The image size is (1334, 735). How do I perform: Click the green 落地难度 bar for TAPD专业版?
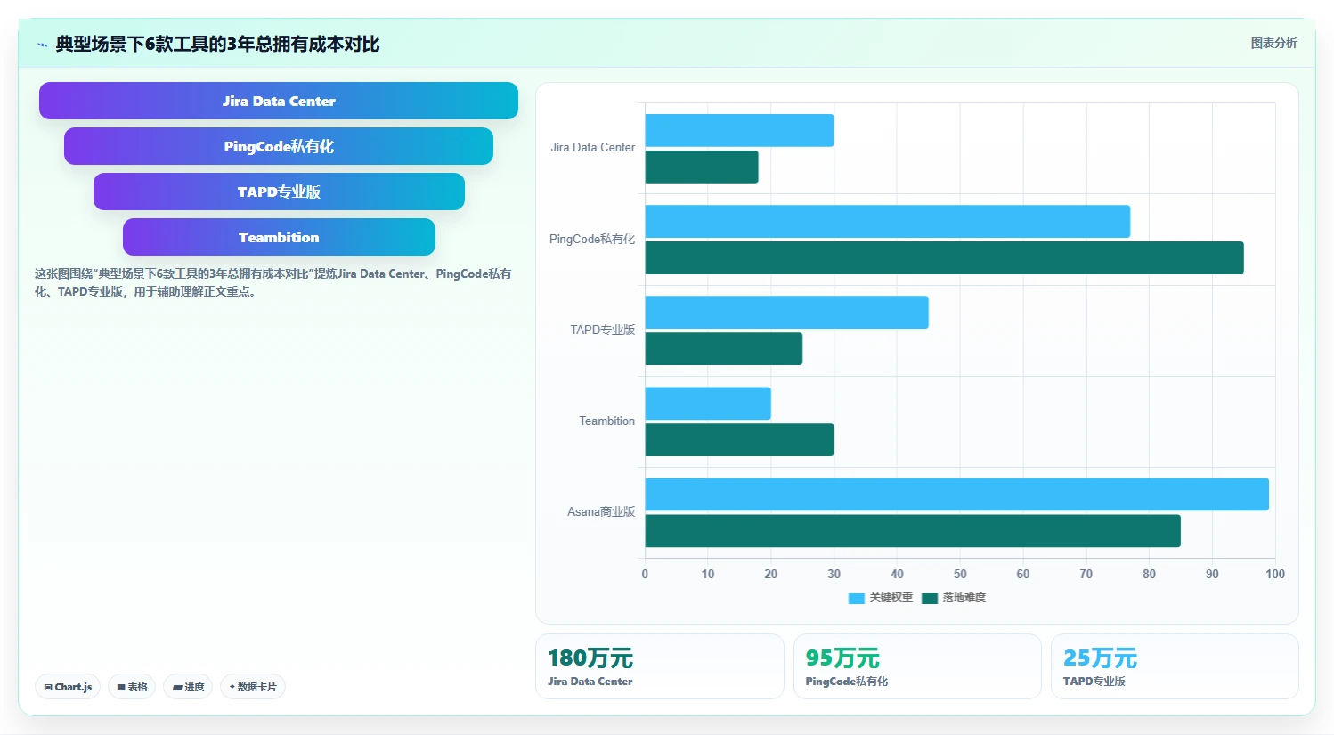[724, 348]
